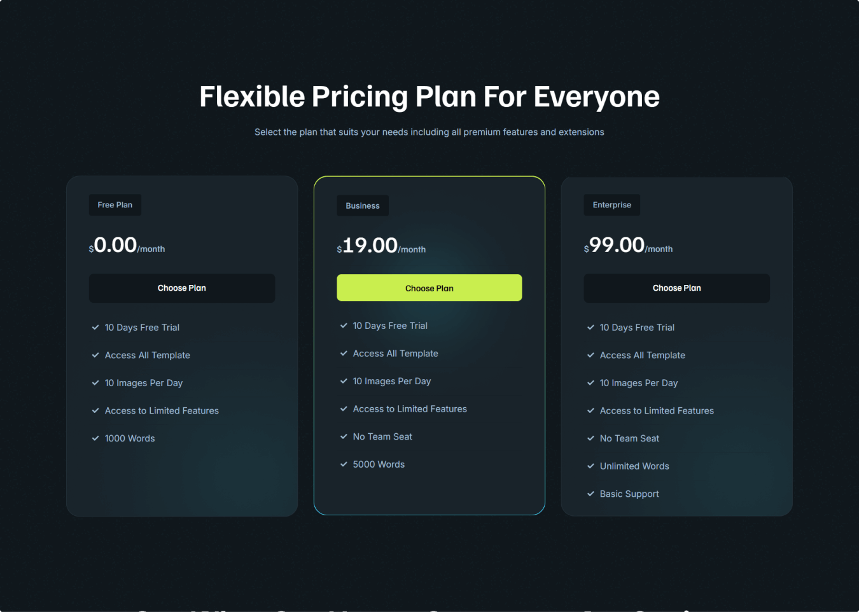Click checkmark next to Basic Support

[590, 494]
